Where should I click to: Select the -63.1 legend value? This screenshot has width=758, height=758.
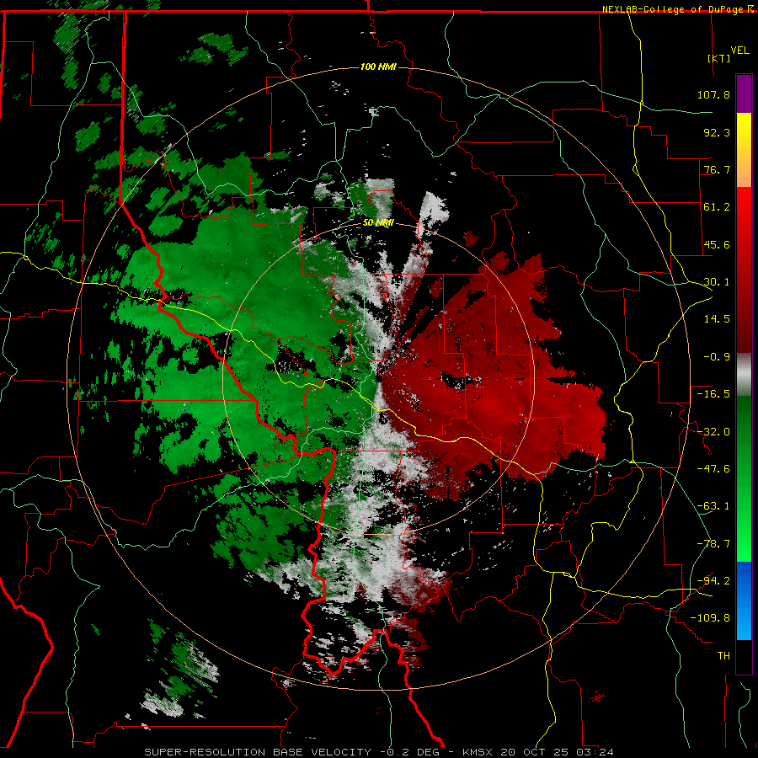713,506
